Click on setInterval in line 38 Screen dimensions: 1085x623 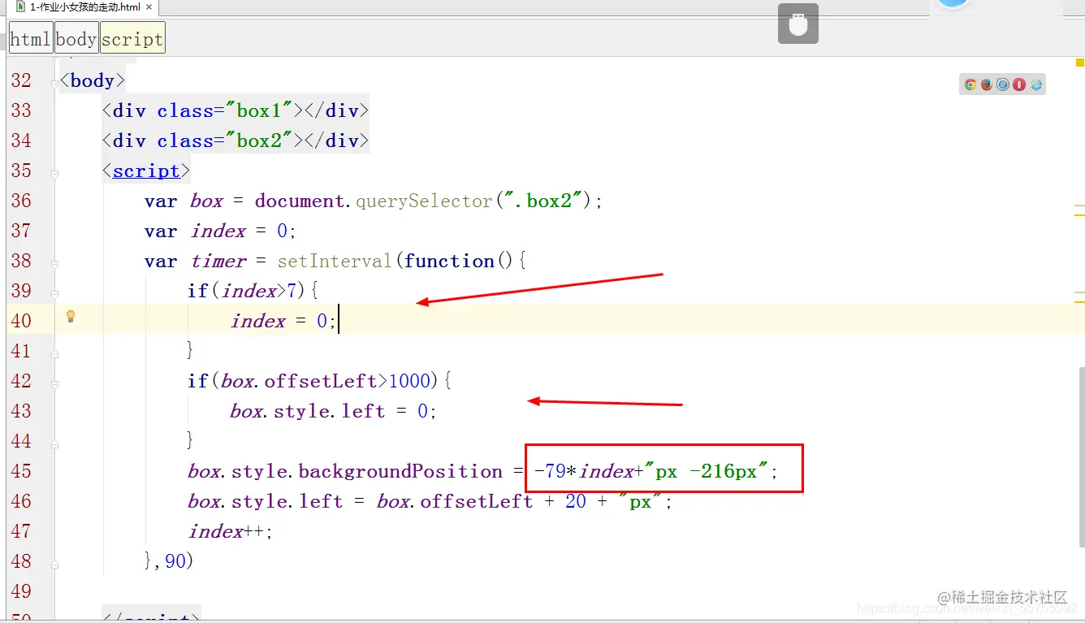click(335, 261)
